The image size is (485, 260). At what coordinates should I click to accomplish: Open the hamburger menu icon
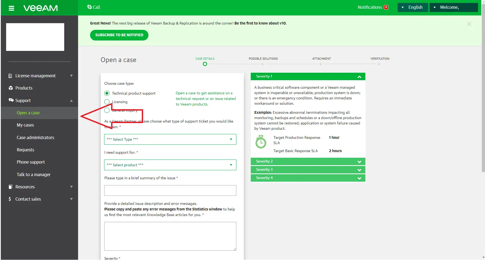11,8
